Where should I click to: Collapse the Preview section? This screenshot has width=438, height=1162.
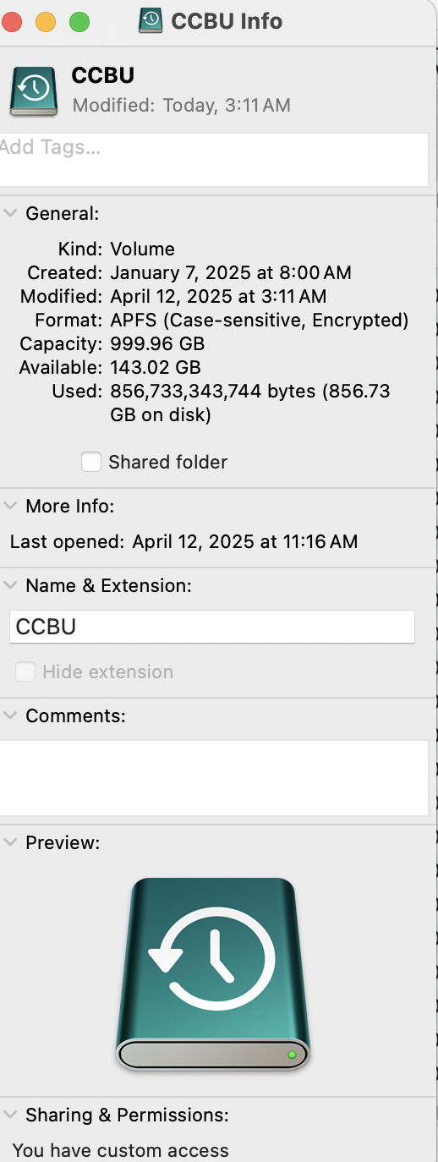10,842
